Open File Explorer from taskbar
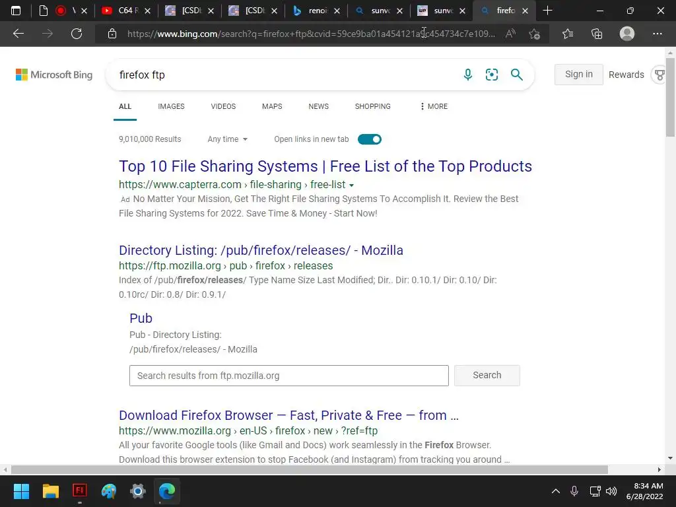676x507 pixels. pyautogui.click(x=50, y=491)
